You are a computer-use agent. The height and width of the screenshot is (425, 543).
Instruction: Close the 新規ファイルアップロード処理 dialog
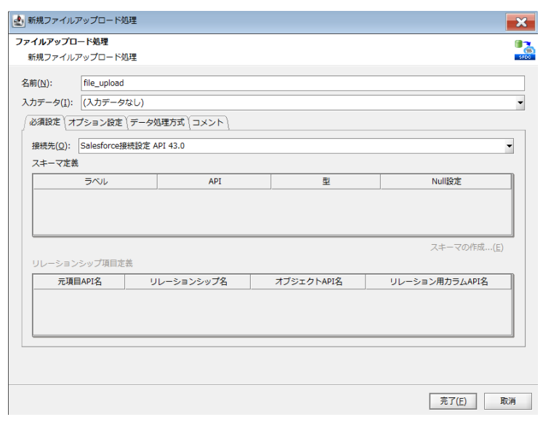click(520, 23)
